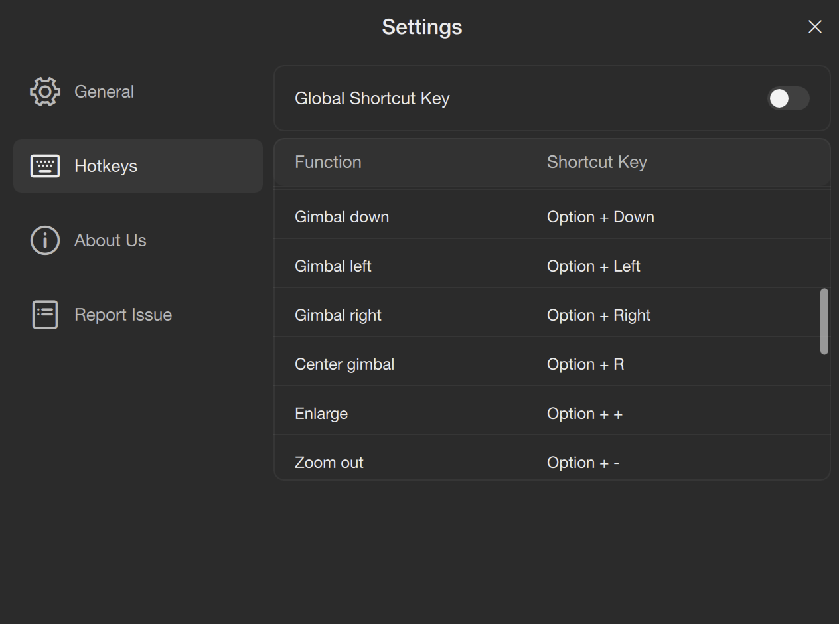Click the Center gimbal shortcut Option + R
Image resolution: width=839 pixels, height=624 pixels.
point(585,364)
